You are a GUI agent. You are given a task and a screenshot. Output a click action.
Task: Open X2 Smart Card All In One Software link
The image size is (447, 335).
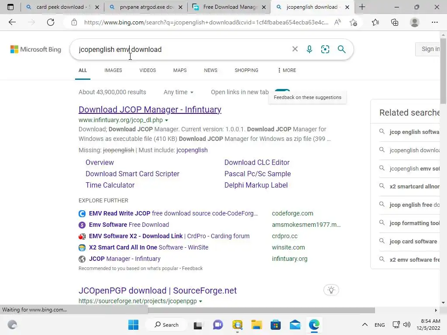point(148,248)
